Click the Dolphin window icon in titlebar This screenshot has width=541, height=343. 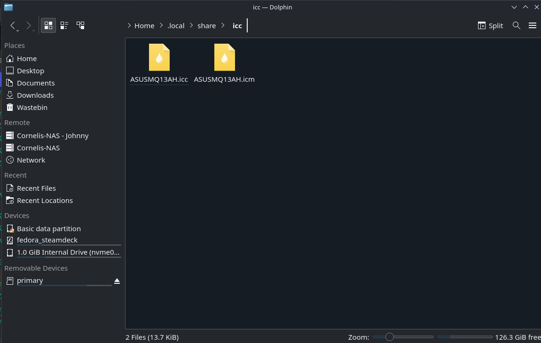pyautogui.click(x=8, y=7)
